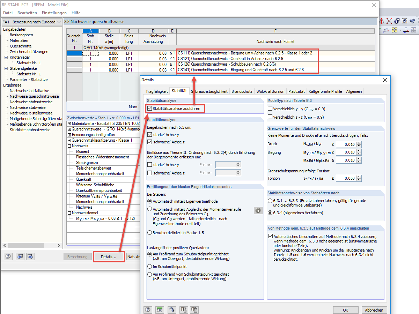419x314 pixels.
Task: Switch to Wölbkrafttorsion tab
Action: click(270, 91)
